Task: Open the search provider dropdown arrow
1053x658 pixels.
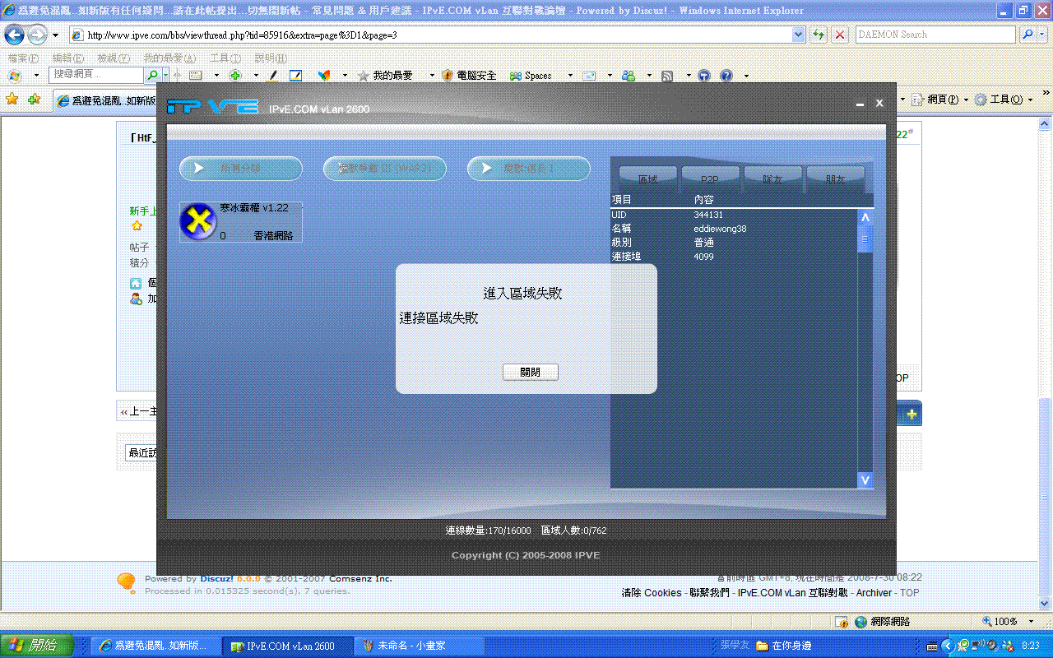Action: 1042,35
